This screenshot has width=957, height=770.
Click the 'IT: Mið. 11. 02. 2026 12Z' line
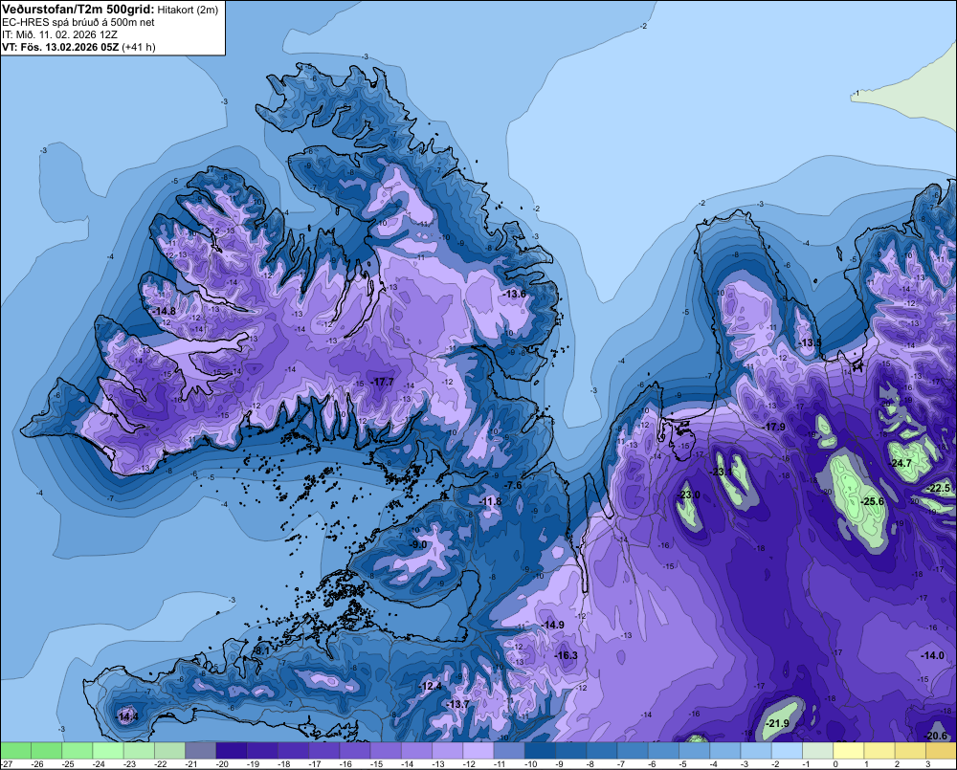pos(59,34)
